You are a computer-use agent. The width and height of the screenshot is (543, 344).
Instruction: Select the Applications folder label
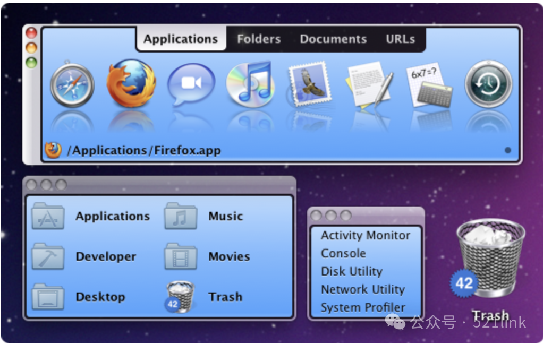113,216
